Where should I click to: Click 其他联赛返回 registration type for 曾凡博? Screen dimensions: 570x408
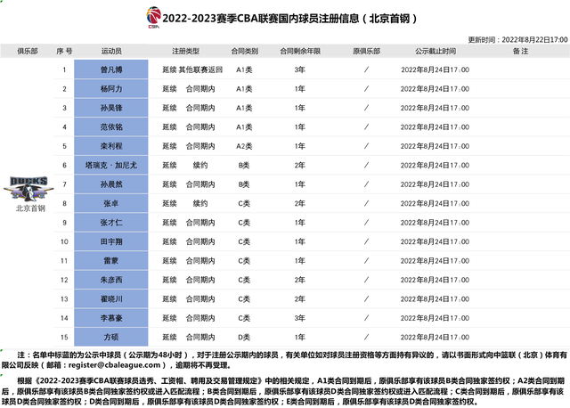(200, 69)
